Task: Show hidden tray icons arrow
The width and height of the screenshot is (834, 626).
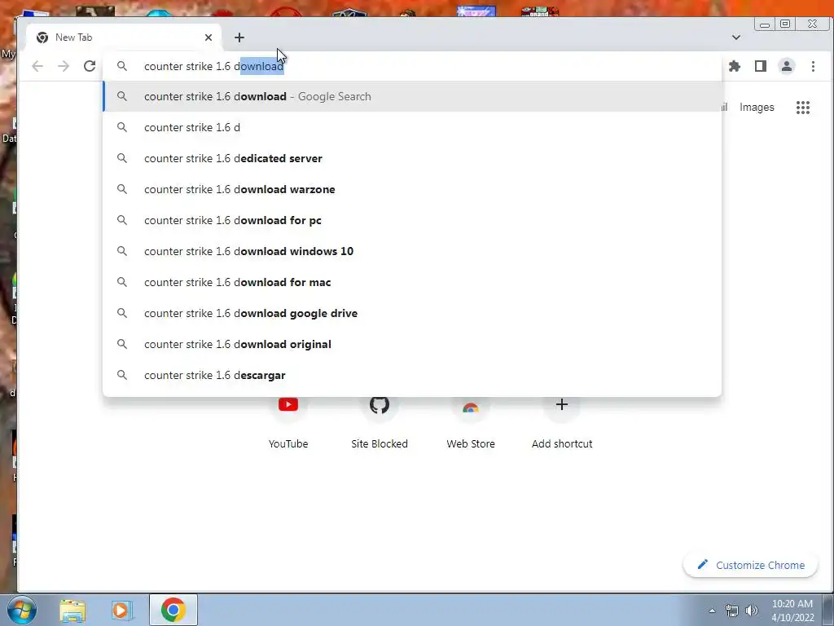Action: click(x=712, y=611)
